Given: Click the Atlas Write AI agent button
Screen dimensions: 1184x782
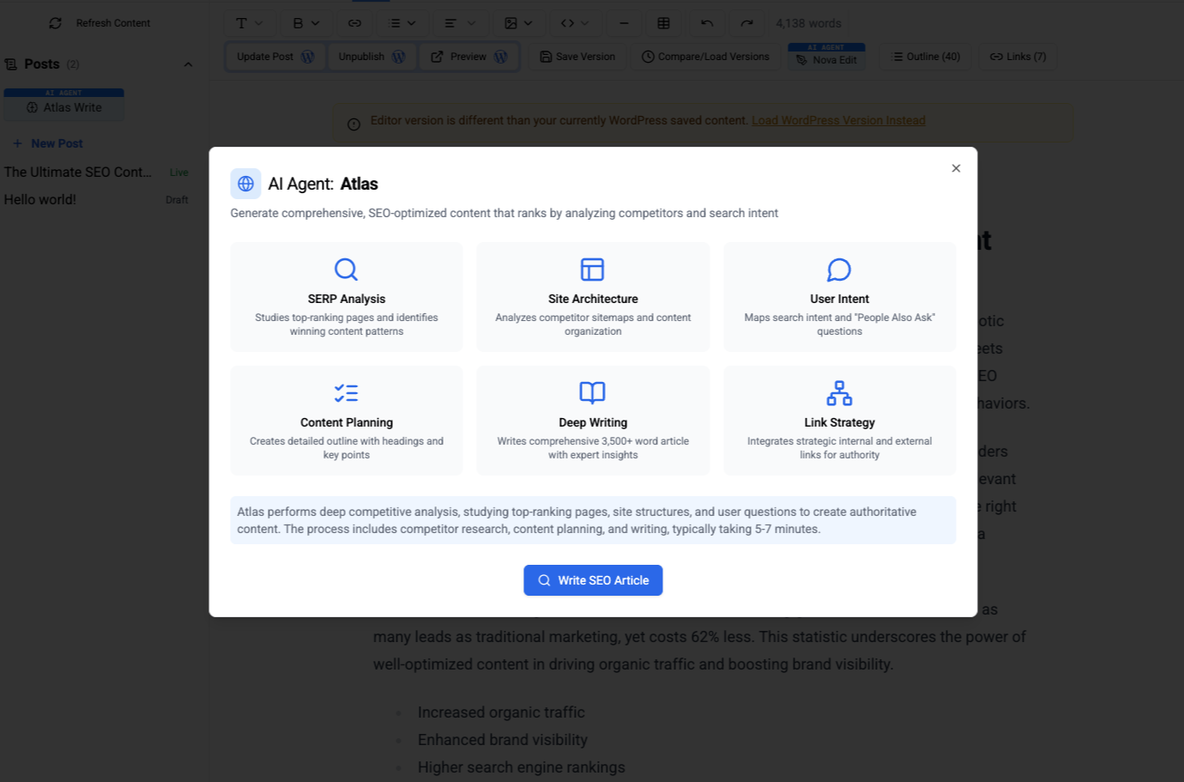Looking at the screenshot, I should [64, 105].
